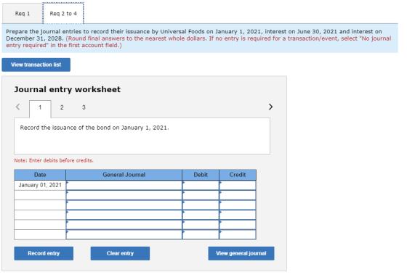This screenshot has height=280, width=407.
Task: Go to next journal entry with right chevron
Action: pos(270,107)
